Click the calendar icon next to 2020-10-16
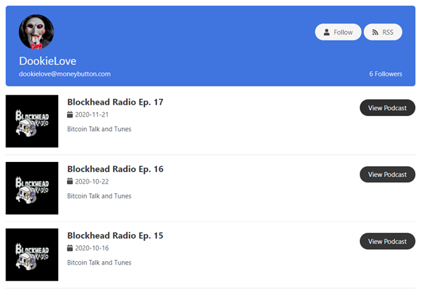 (x=70, y=248)
